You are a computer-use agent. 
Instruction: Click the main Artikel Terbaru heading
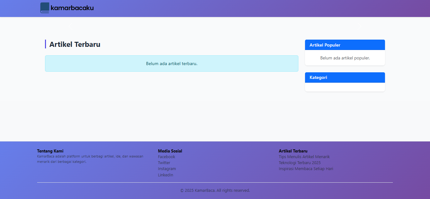[75, 44]
